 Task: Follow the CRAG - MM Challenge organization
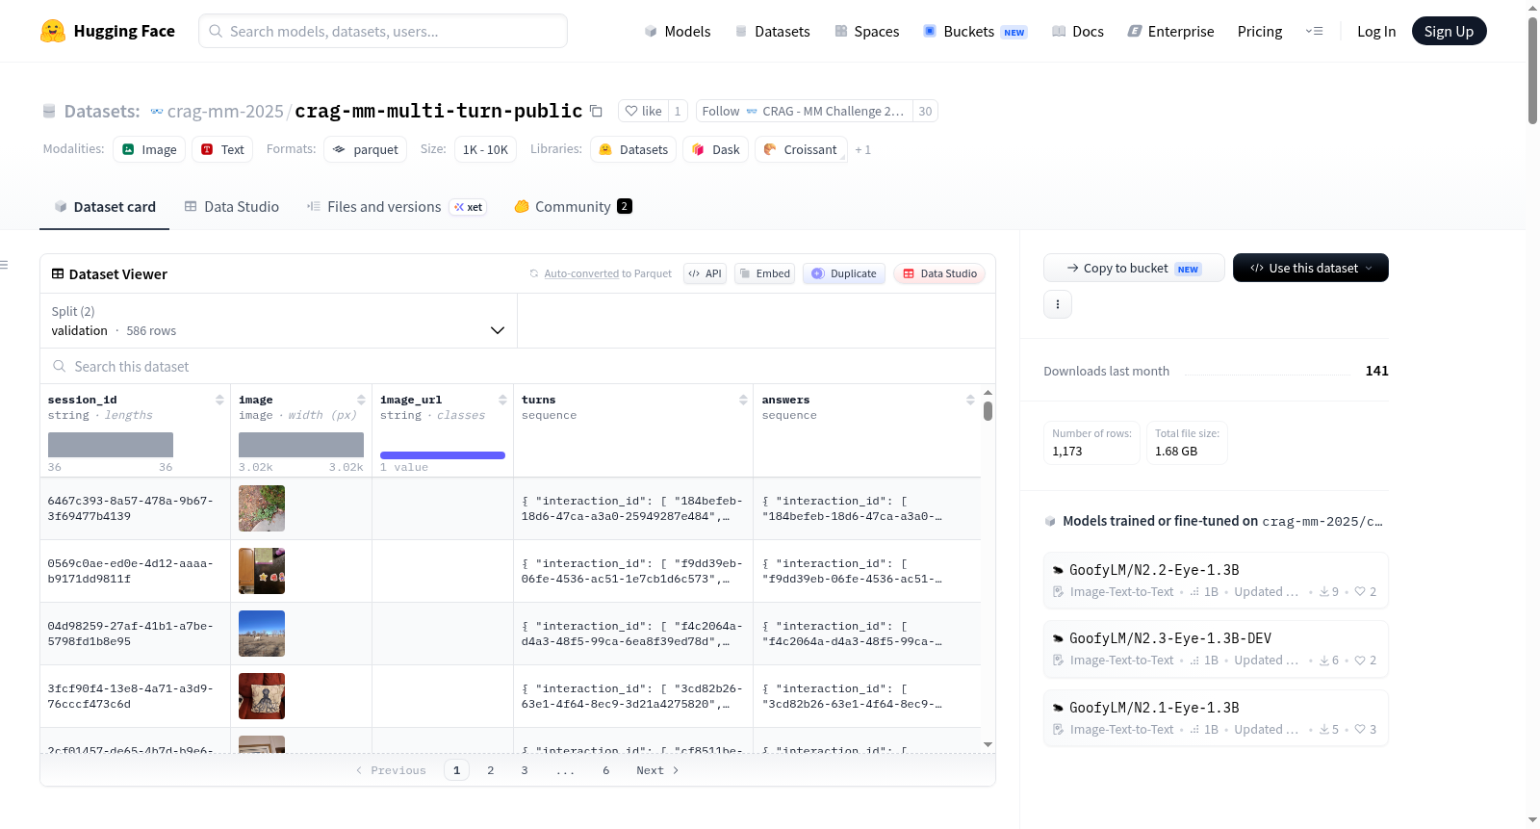tap(804, 111)
